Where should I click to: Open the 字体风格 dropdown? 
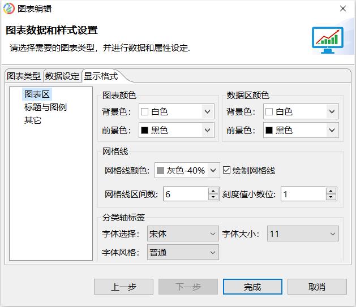coord(183,252)
